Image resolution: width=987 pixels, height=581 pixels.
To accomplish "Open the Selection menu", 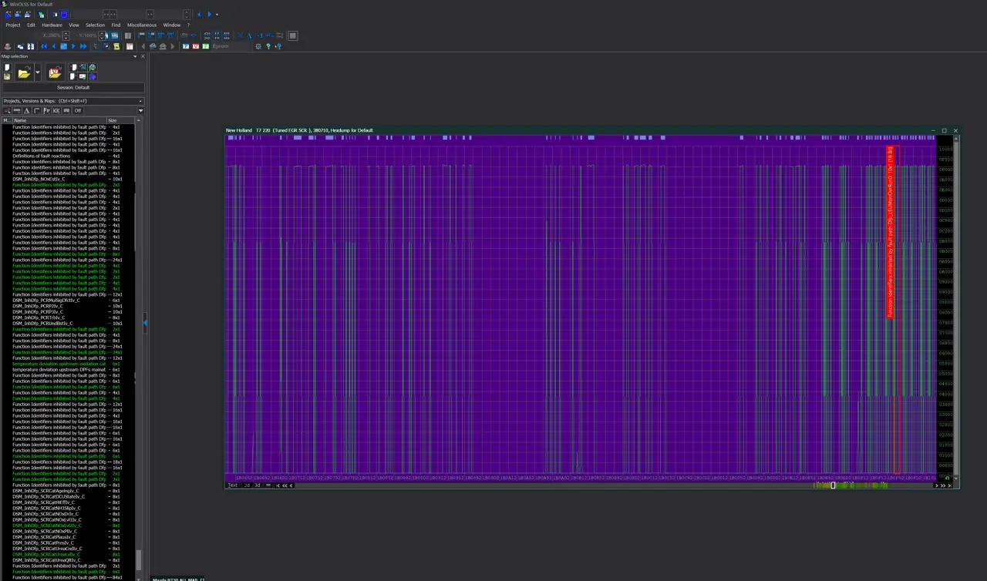I will click(x=95, y=25).
